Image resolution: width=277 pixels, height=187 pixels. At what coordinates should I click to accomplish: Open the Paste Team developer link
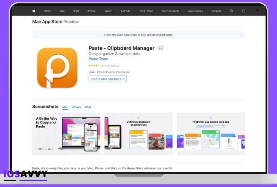pos(98,59)
